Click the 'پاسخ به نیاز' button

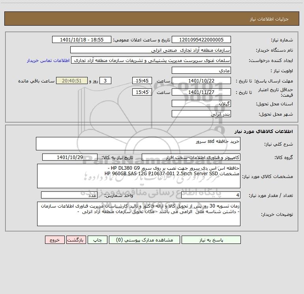click(x=211, y=240)
